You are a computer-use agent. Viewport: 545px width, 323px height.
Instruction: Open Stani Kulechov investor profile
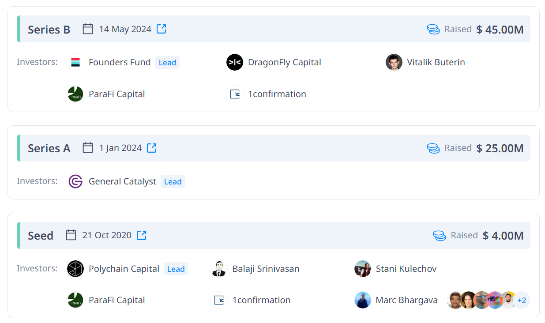coord(406,269)
